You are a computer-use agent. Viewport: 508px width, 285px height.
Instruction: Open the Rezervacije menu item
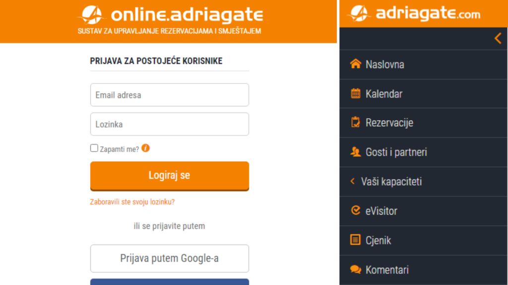click(x=389, y=123)
